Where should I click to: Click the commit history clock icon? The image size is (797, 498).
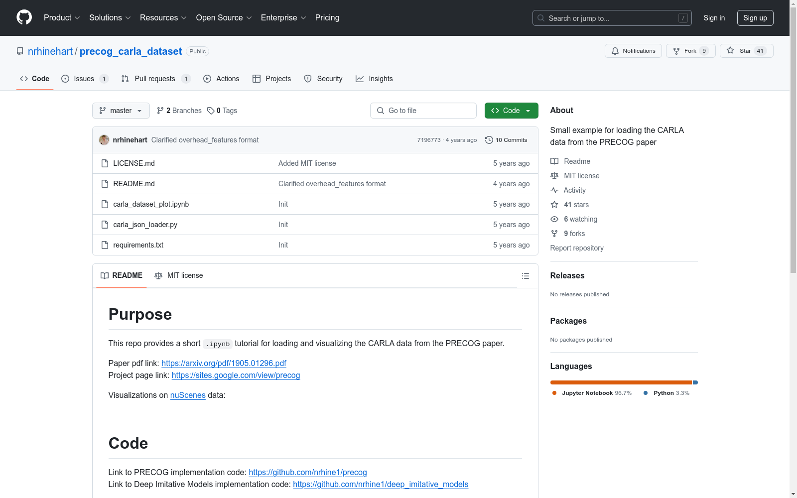[489, 140]
